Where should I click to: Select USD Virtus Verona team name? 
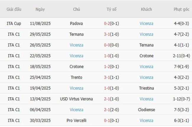(77, 99)
